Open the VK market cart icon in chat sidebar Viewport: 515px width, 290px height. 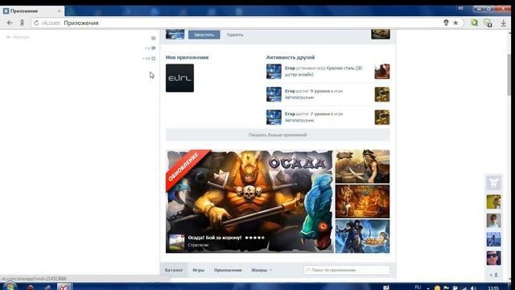point(493,183)
